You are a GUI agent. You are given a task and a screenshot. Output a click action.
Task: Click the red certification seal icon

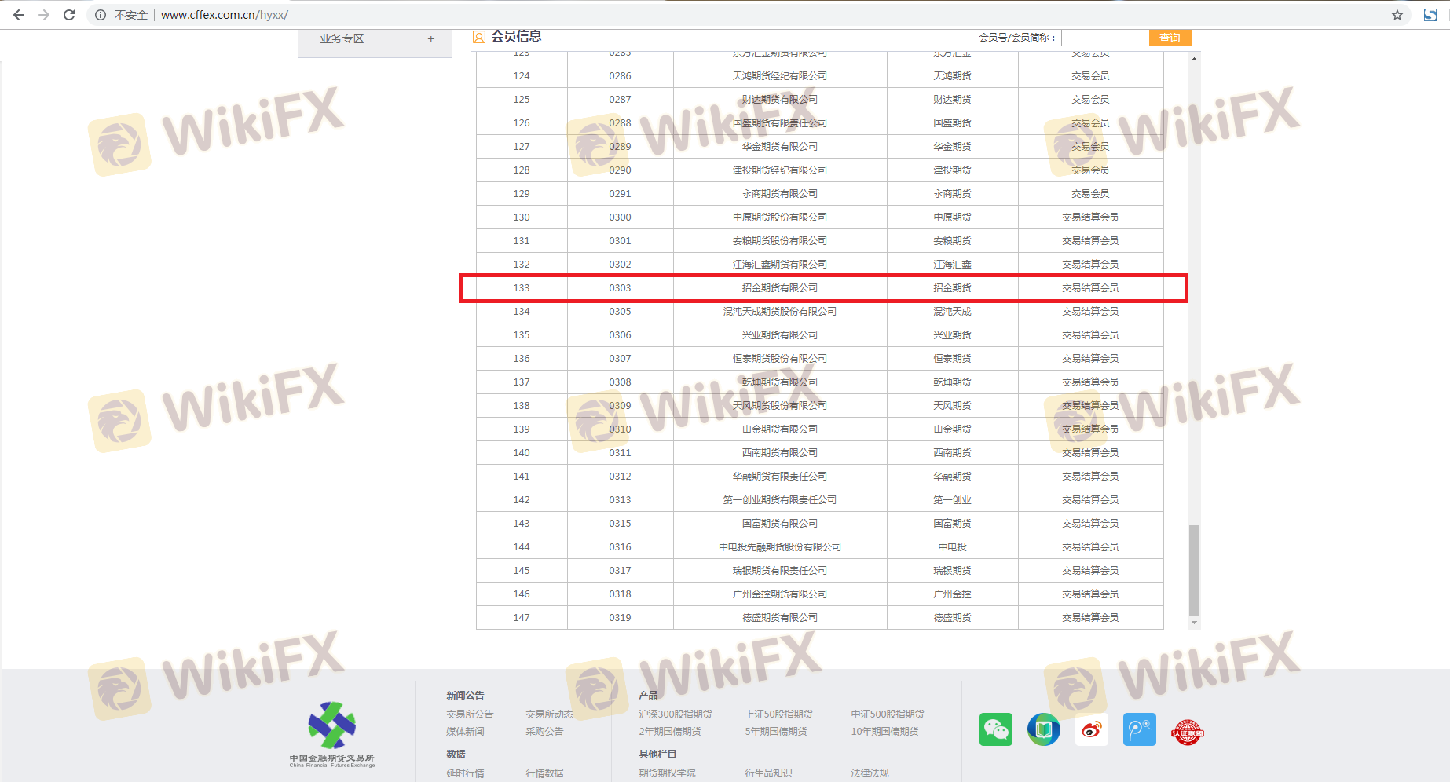(1187, 732)
